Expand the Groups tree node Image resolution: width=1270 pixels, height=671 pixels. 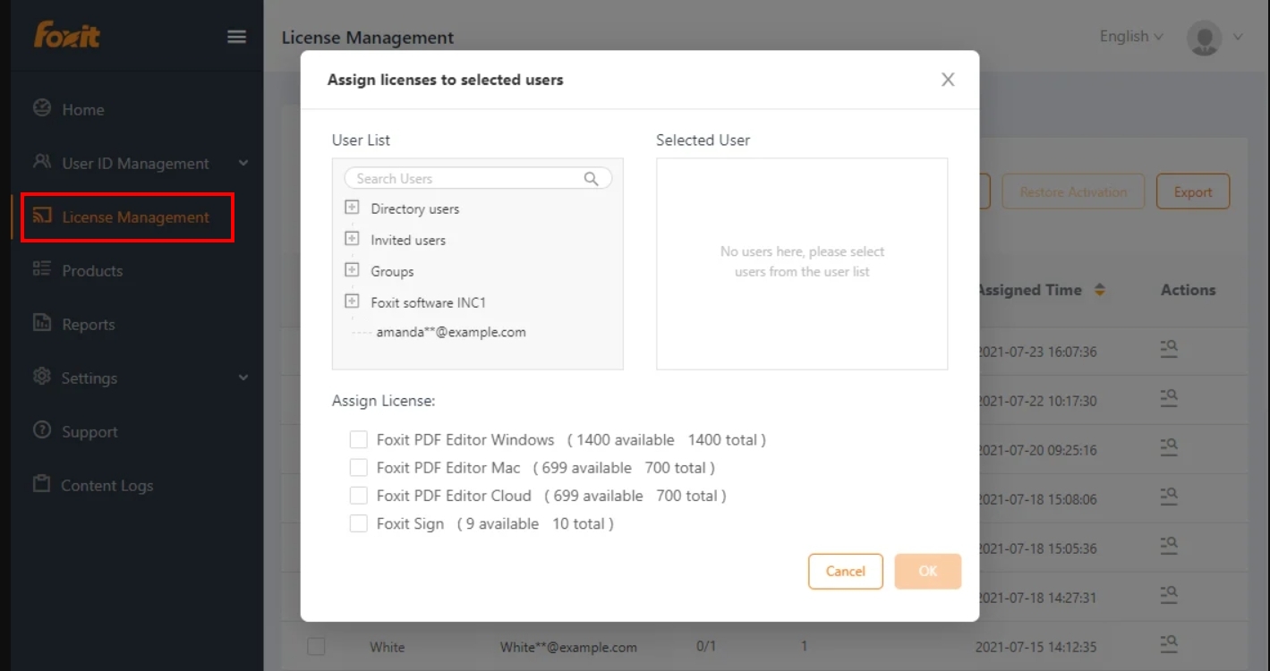[352, 270]
